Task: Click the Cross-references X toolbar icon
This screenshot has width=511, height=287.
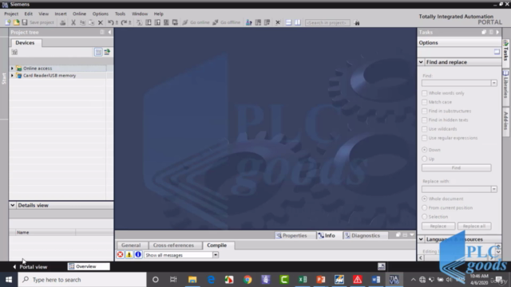Action: (278, 22)
